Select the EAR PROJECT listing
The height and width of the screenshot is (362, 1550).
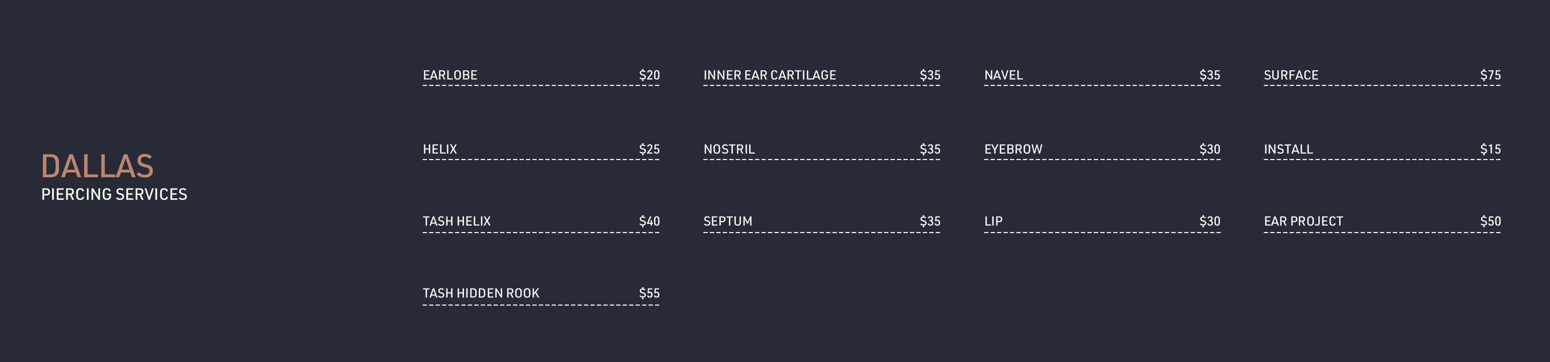pos(1303,221)
